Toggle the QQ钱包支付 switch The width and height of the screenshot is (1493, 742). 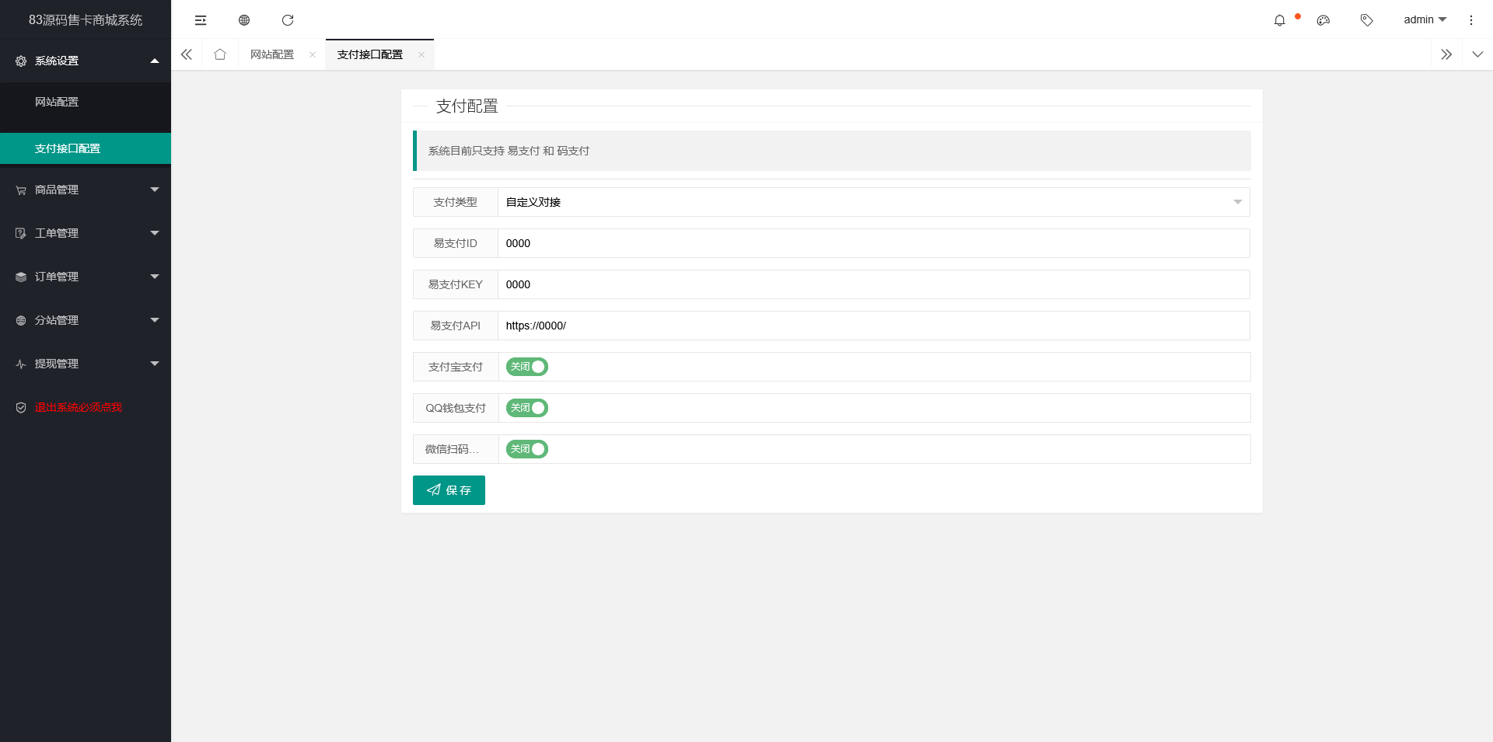[527, 408]
